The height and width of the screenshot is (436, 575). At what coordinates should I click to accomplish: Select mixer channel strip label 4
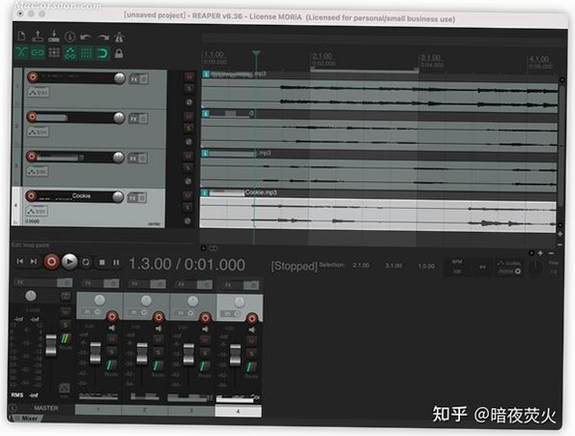(238, 411)
